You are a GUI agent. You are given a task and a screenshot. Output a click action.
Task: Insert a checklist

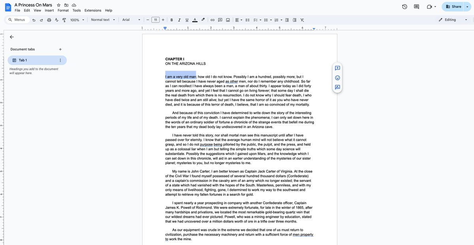(x=255, y=20)
